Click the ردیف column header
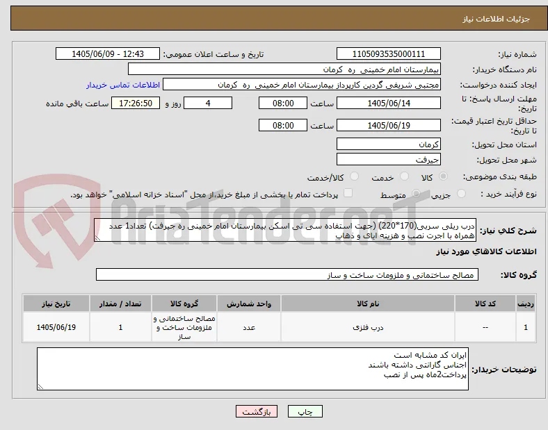548x430 pixels. [x=526, y=304]
